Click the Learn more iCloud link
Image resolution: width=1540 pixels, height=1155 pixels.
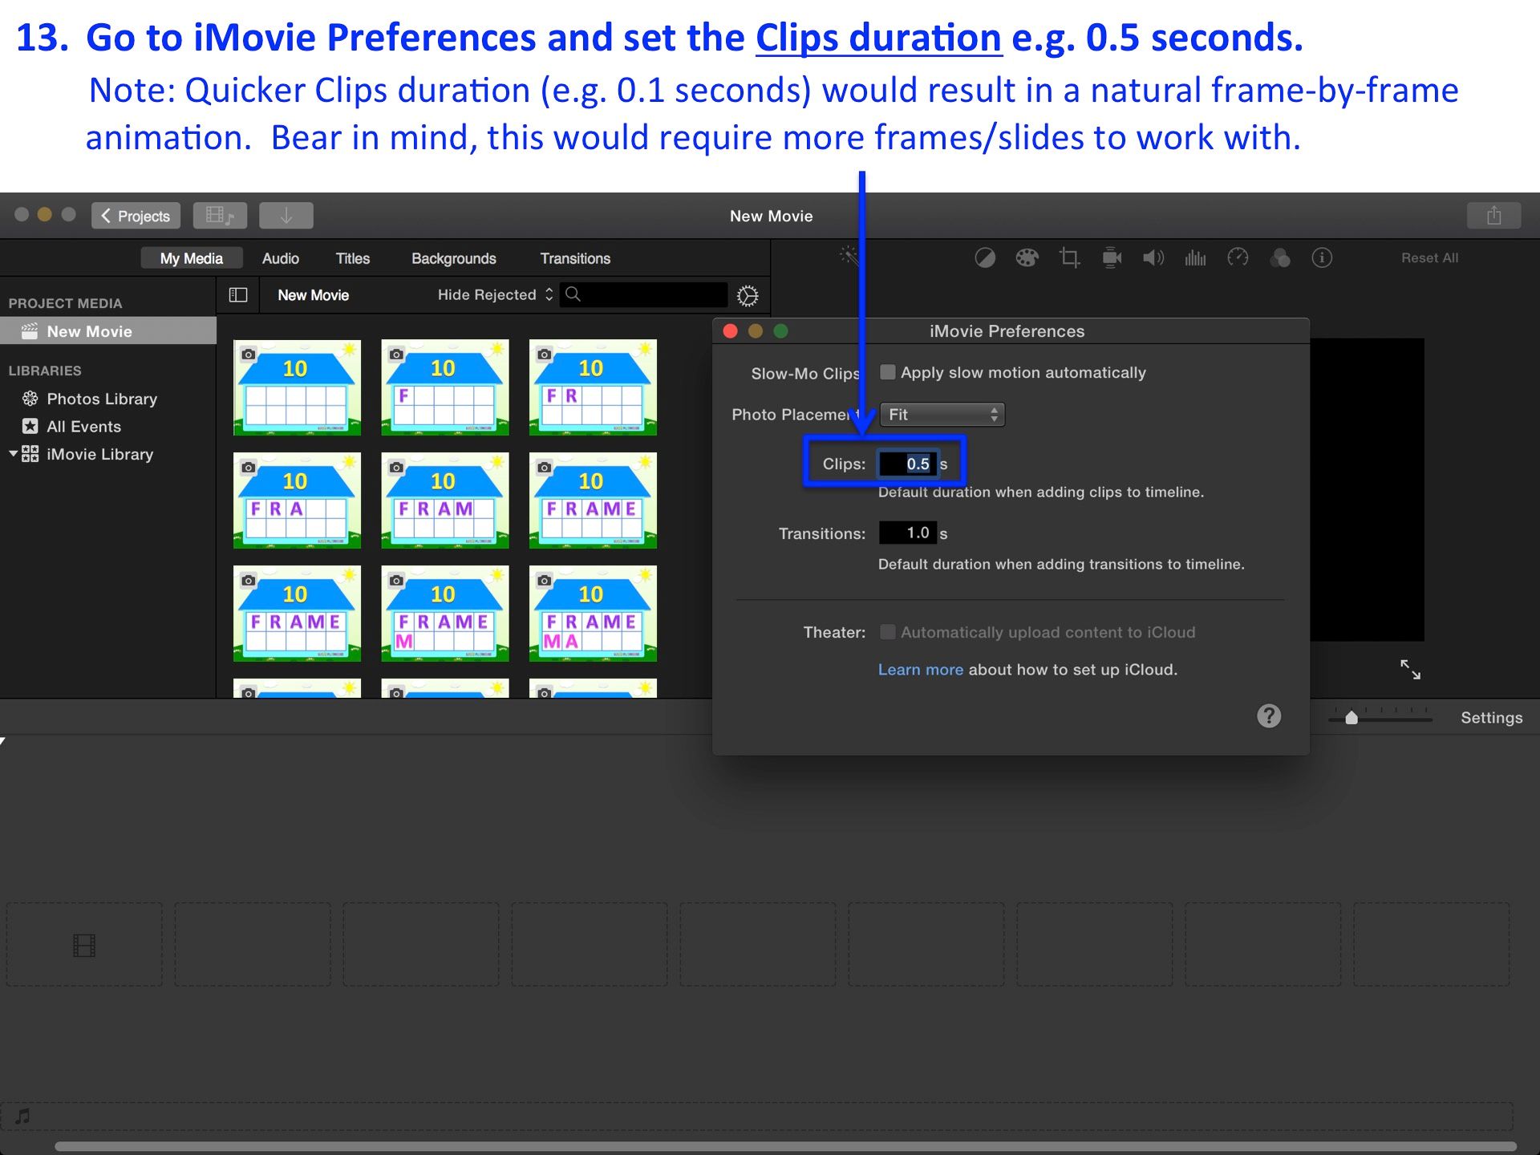[920, 669]
